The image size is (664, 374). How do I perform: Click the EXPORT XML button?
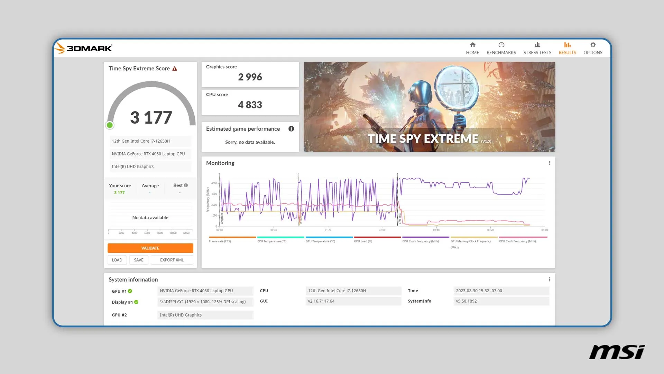(172, 260)
